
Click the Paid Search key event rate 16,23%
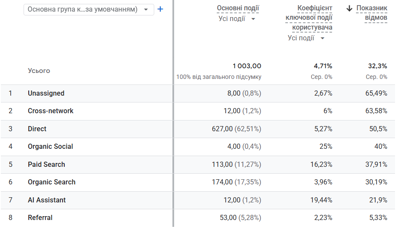coord(321,165)
